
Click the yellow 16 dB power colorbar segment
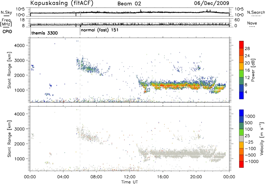click(x=241, y=66)
